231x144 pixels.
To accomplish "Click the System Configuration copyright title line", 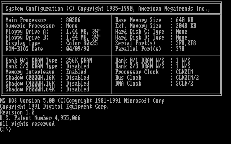I will (x=108, y=9).
